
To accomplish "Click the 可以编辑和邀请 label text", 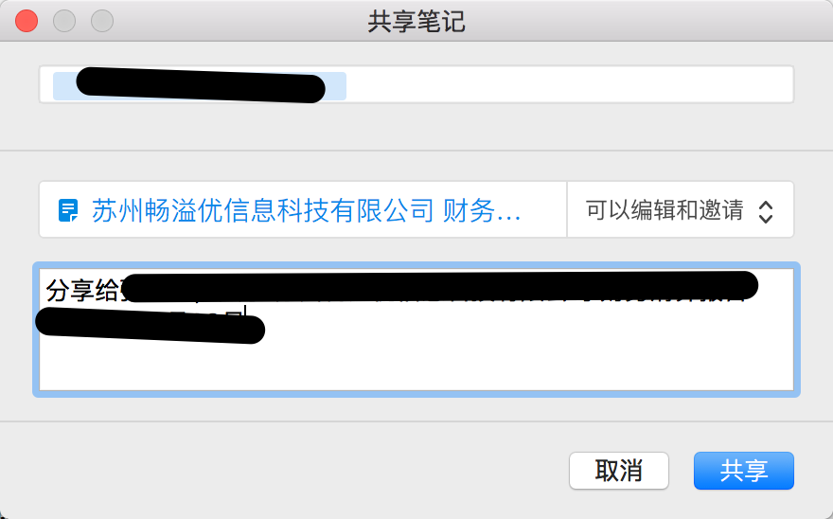I will click(x=665, y=210).
